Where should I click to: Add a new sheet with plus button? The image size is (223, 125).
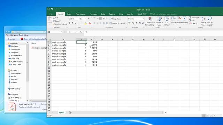70,112
